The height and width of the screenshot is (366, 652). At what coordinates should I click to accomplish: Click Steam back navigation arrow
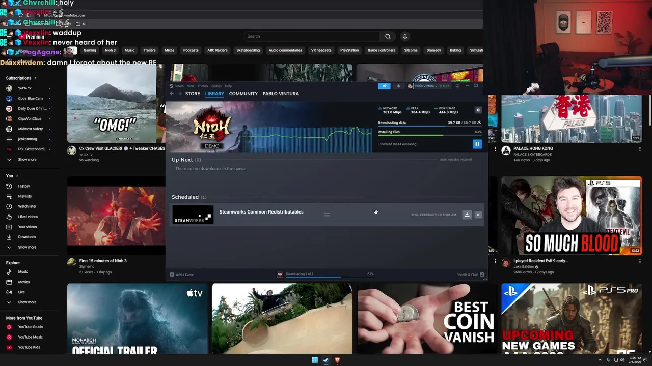[172, 94]
